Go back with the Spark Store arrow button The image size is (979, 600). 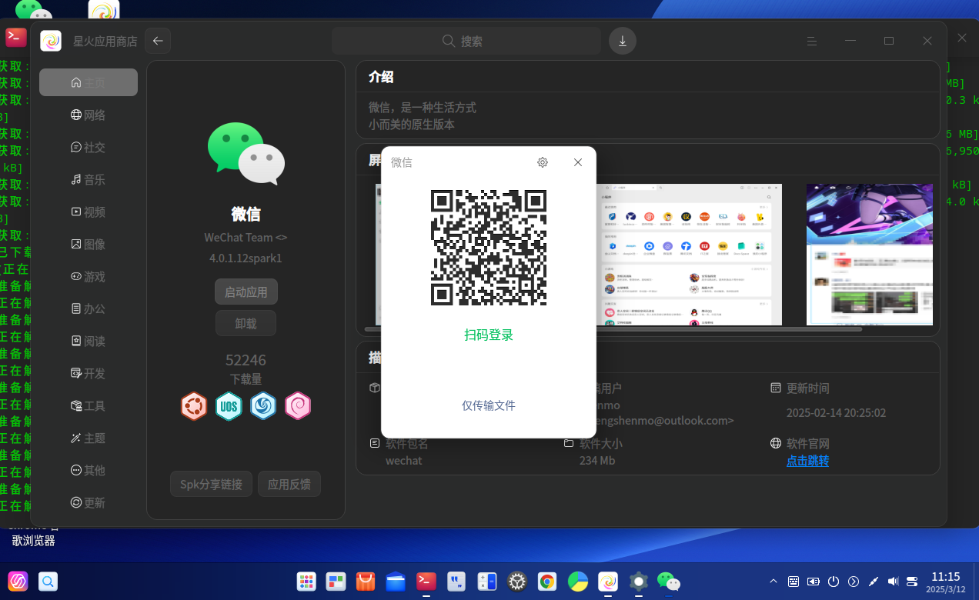(x=158, y=41)
